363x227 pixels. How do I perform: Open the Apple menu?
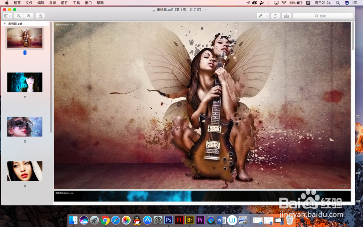7,3
